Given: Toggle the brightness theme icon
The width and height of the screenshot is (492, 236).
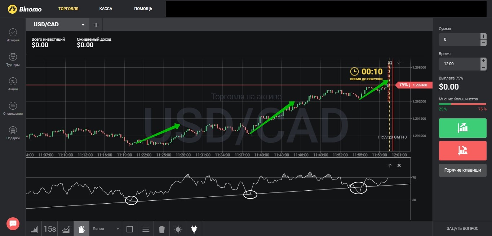Looking at the screenshot, I should pyautogui.click(x=178, y=229).
